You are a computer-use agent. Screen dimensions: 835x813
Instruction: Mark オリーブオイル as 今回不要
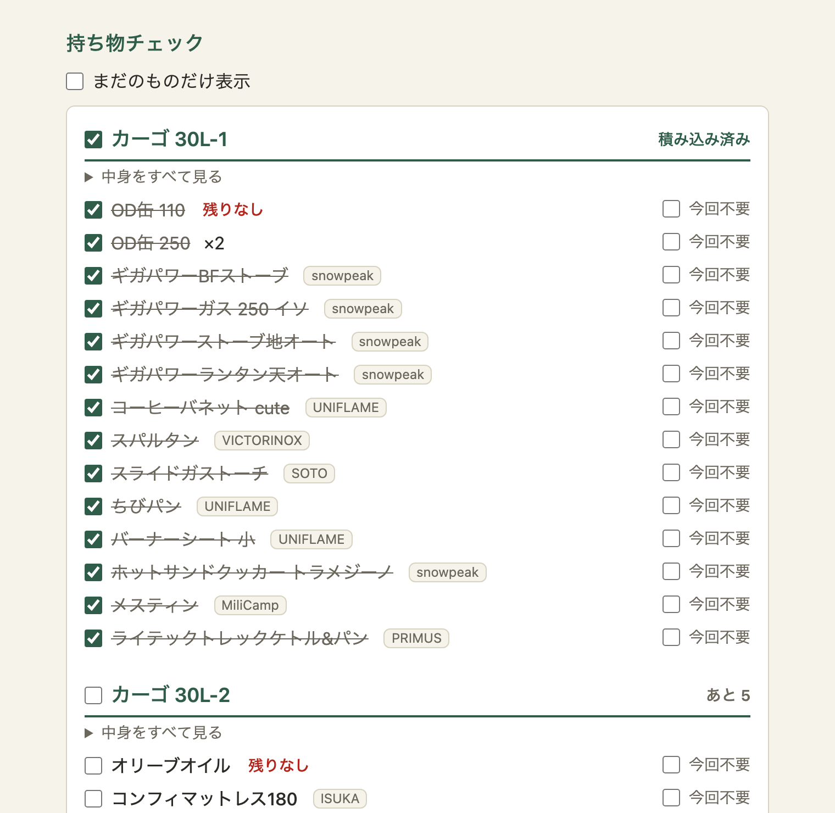pos(671,765)
